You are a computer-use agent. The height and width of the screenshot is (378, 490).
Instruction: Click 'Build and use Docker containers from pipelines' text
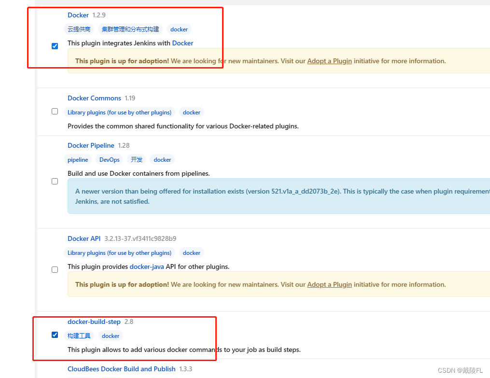[139, 173]
